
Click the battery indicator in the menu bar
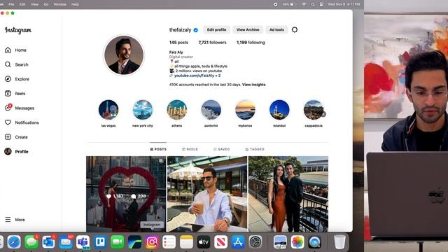coord(289,4)
